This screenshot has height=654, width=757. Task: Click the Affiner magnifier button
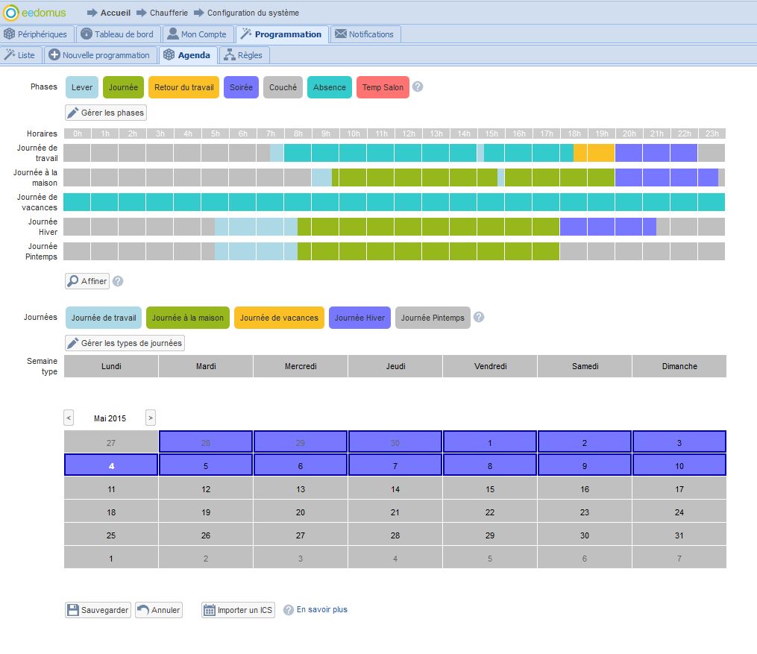click(x=87, y=281)
